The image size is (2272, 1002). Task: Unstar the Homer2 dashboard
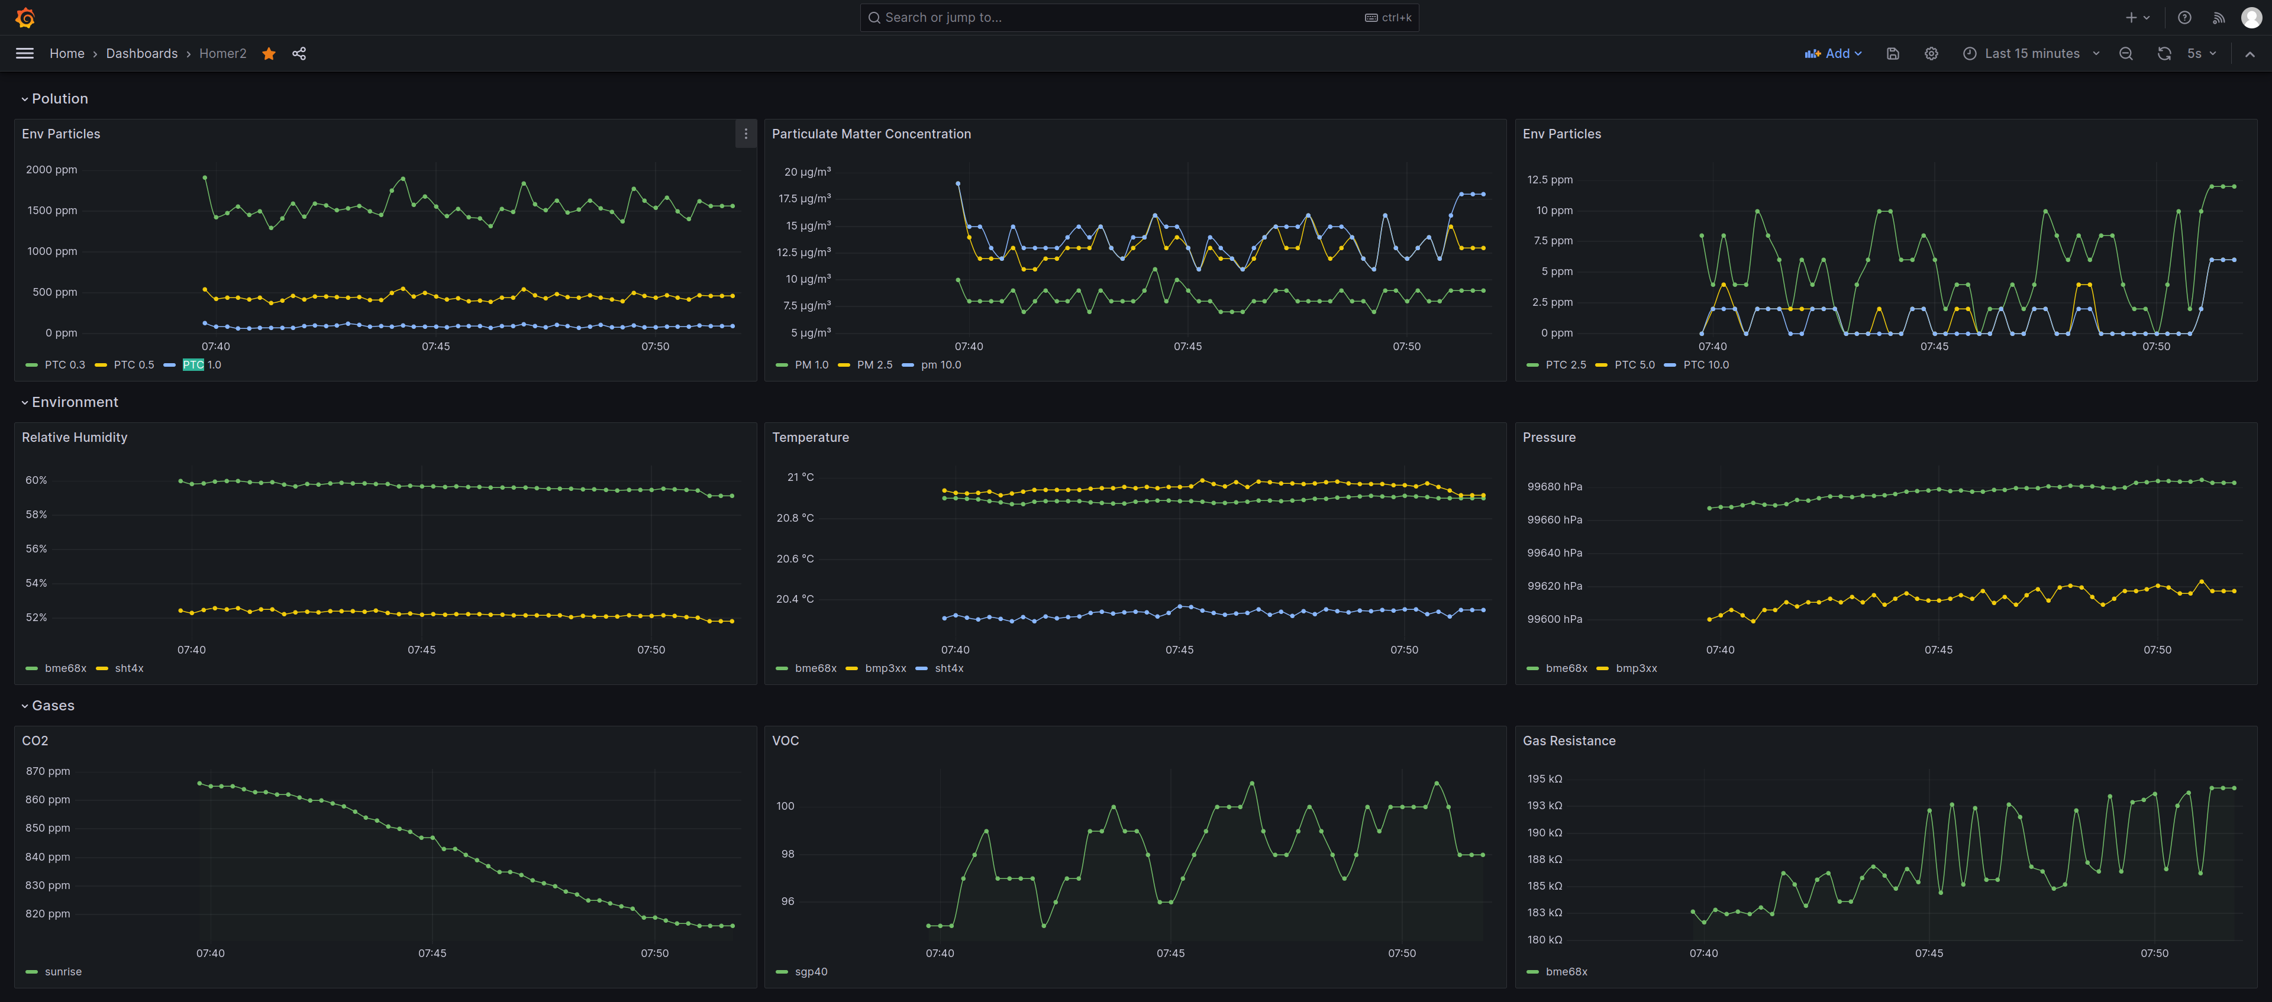click(269, 54)
